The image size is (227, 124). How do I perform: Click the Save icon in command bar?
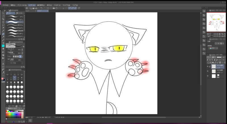tap(36, 8)
